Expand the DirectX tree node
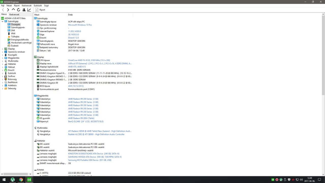The image size is (325, 183). 3,70
